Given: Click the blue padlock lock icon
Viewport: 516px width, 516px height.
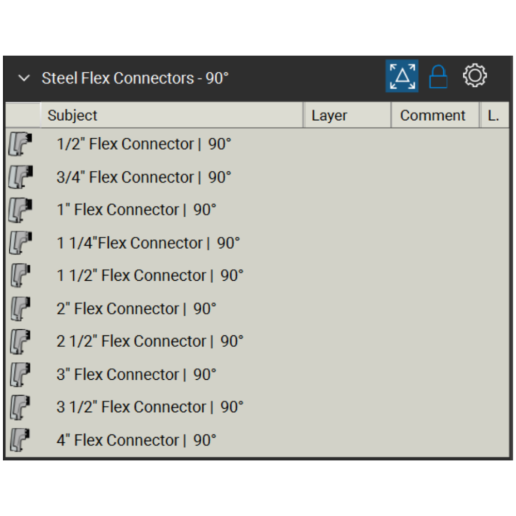Looking at the screenshot, I should [438, 77].
